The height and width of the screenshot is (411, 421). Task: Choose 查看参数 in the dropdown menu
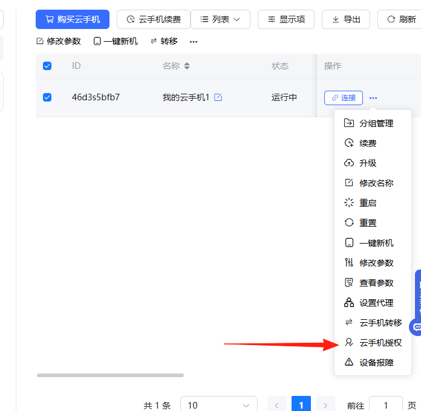click(376, 283)
